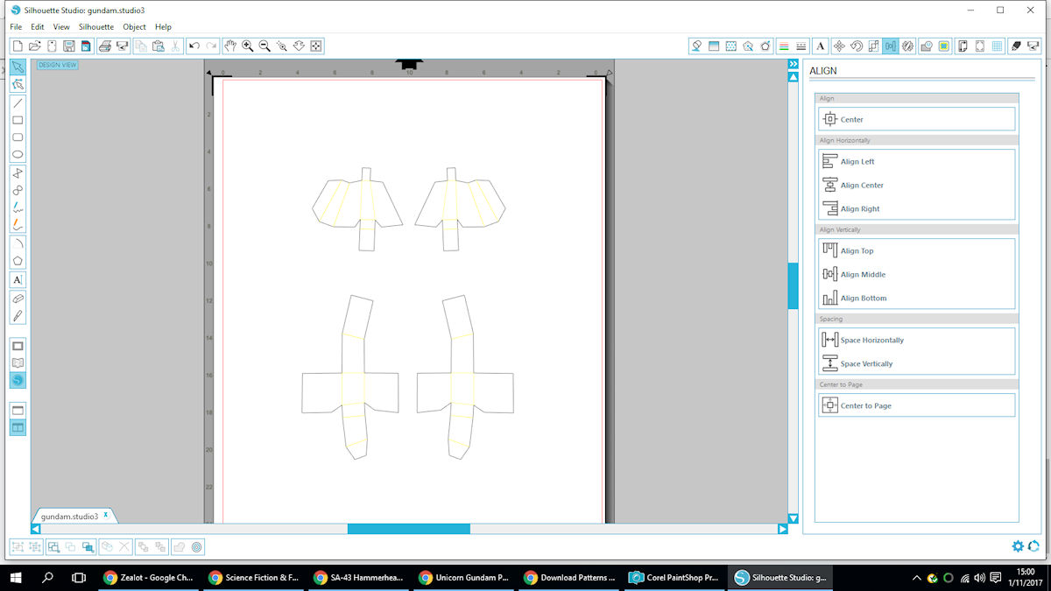Click the Center align button

(x=916, y=119)
